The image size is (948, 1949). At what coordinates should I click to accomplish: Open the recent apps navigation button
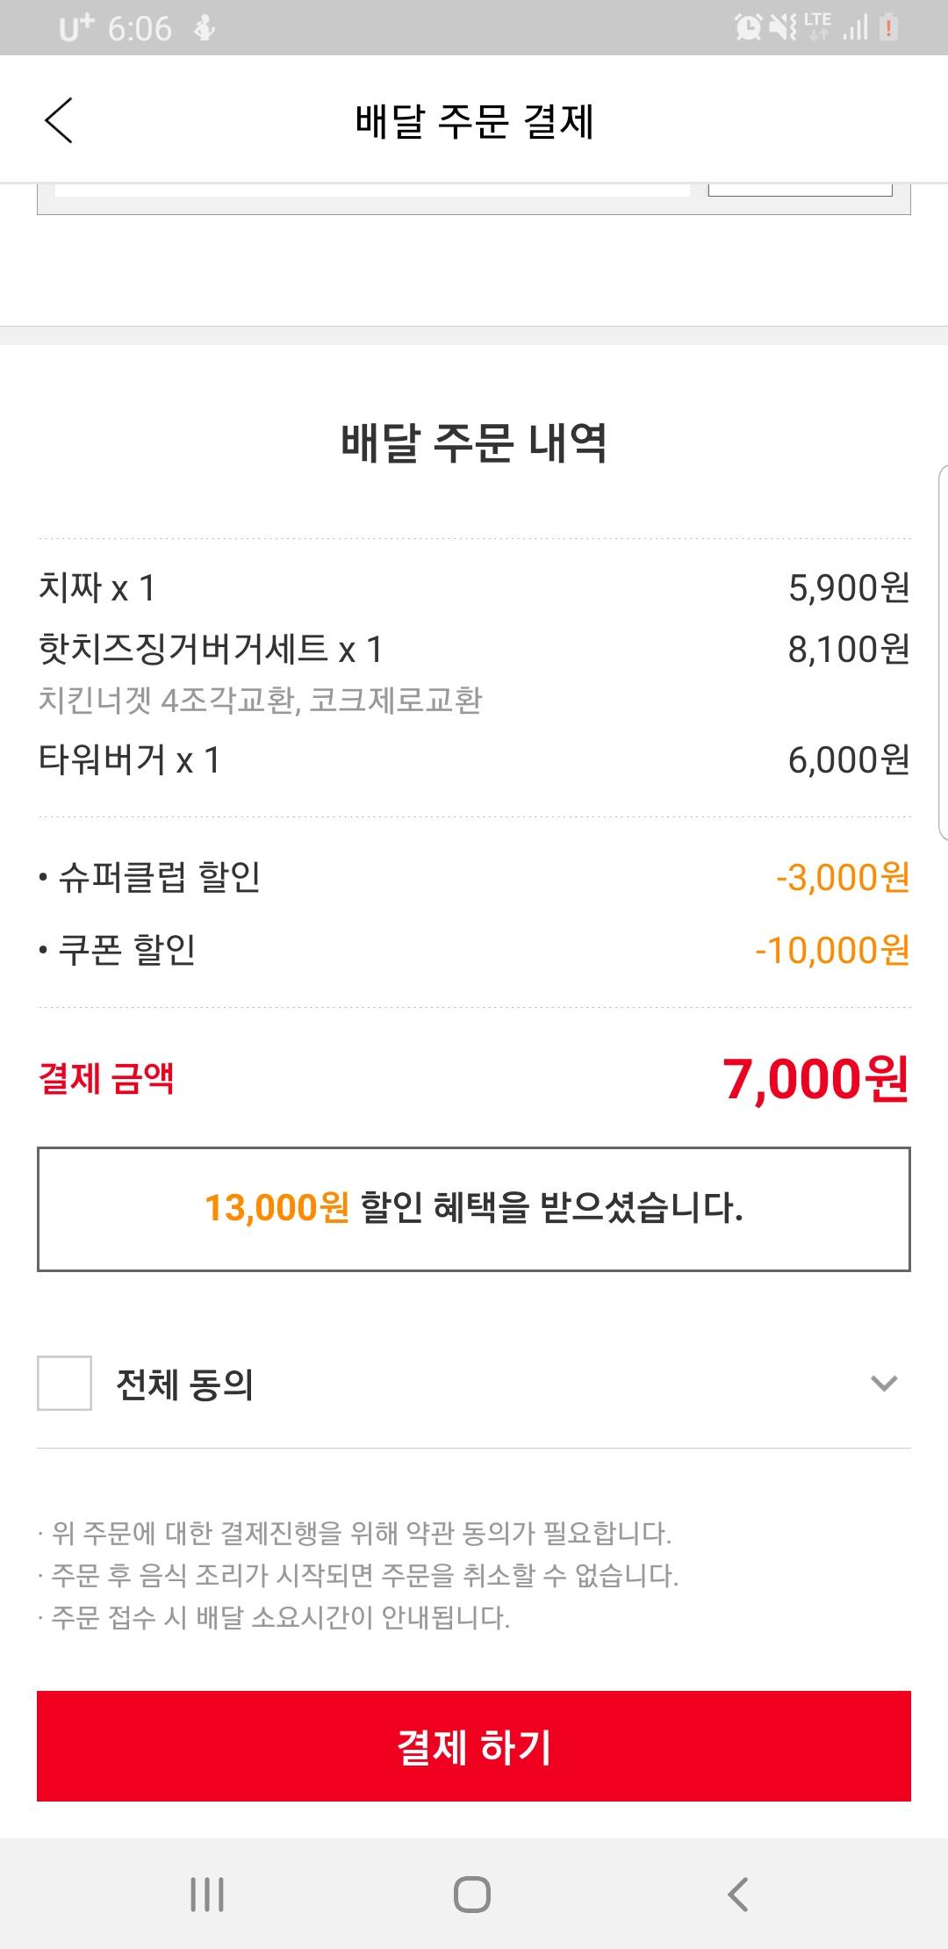pyautogui.click(x=207, y=1894)
